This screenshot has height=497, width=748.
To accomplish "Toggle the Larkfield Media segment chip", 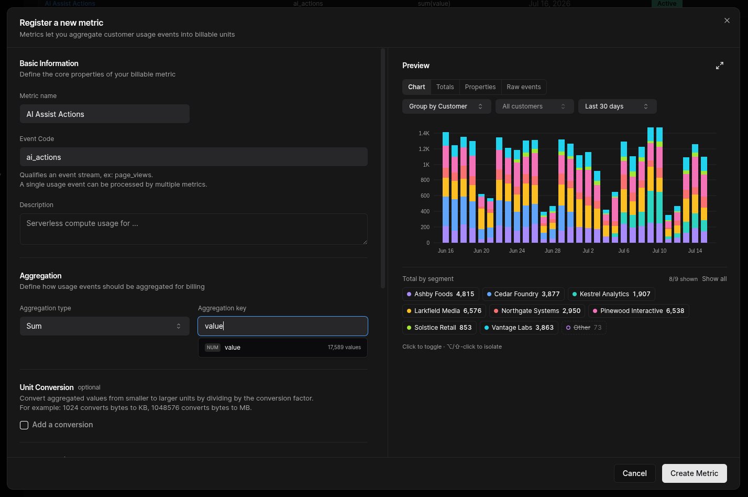I will 444,311.
